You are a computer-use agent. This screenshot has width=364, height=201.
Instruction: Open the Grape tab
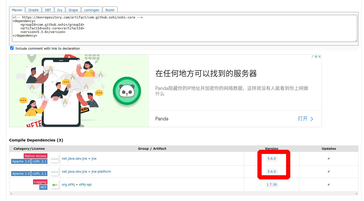(73, 10)
